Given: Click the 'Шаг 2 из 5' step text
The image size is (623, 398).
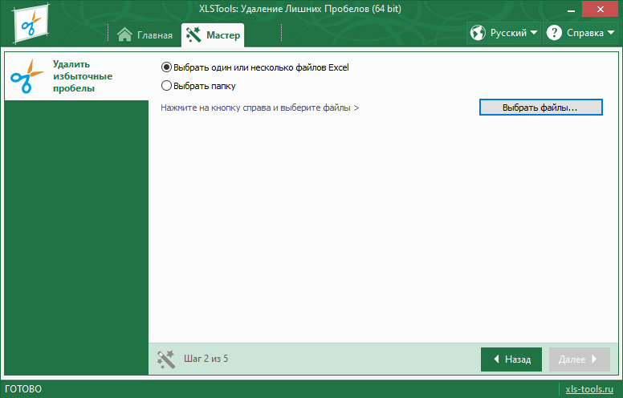Looking at the screenshot, I should (x=206, y=359).
